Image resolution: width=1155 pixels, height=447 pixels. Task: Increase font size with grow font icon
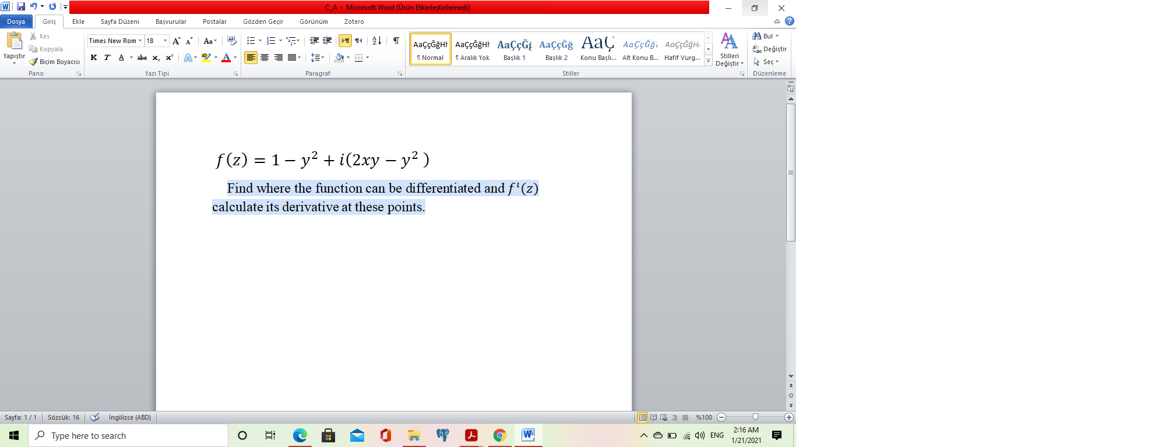coord(177,41)
